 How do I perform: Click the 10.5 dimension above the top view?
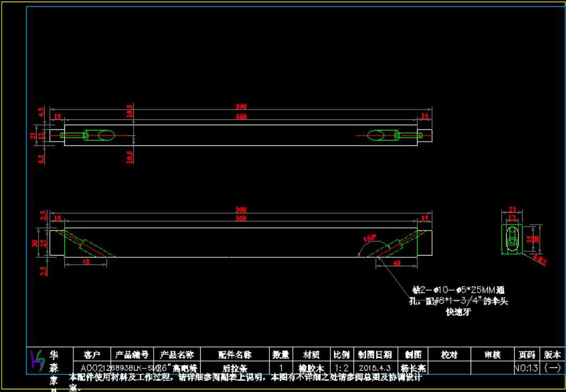[x=130, y=111]
